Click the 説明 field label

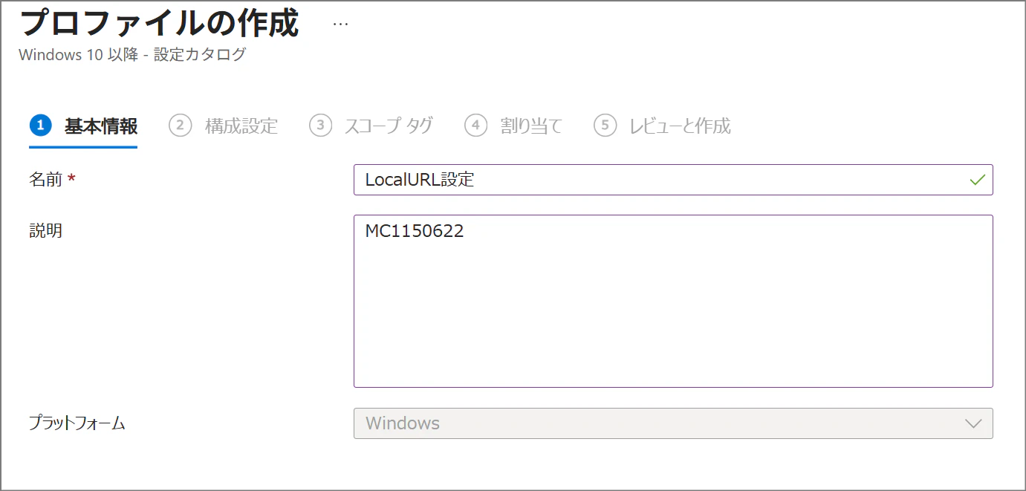(45, 230)
